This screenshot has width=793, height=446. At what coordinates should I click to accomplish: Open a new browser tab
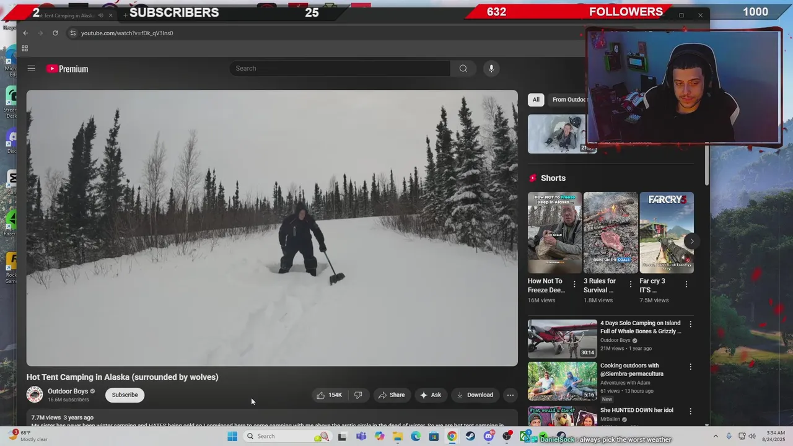[125, 15]
